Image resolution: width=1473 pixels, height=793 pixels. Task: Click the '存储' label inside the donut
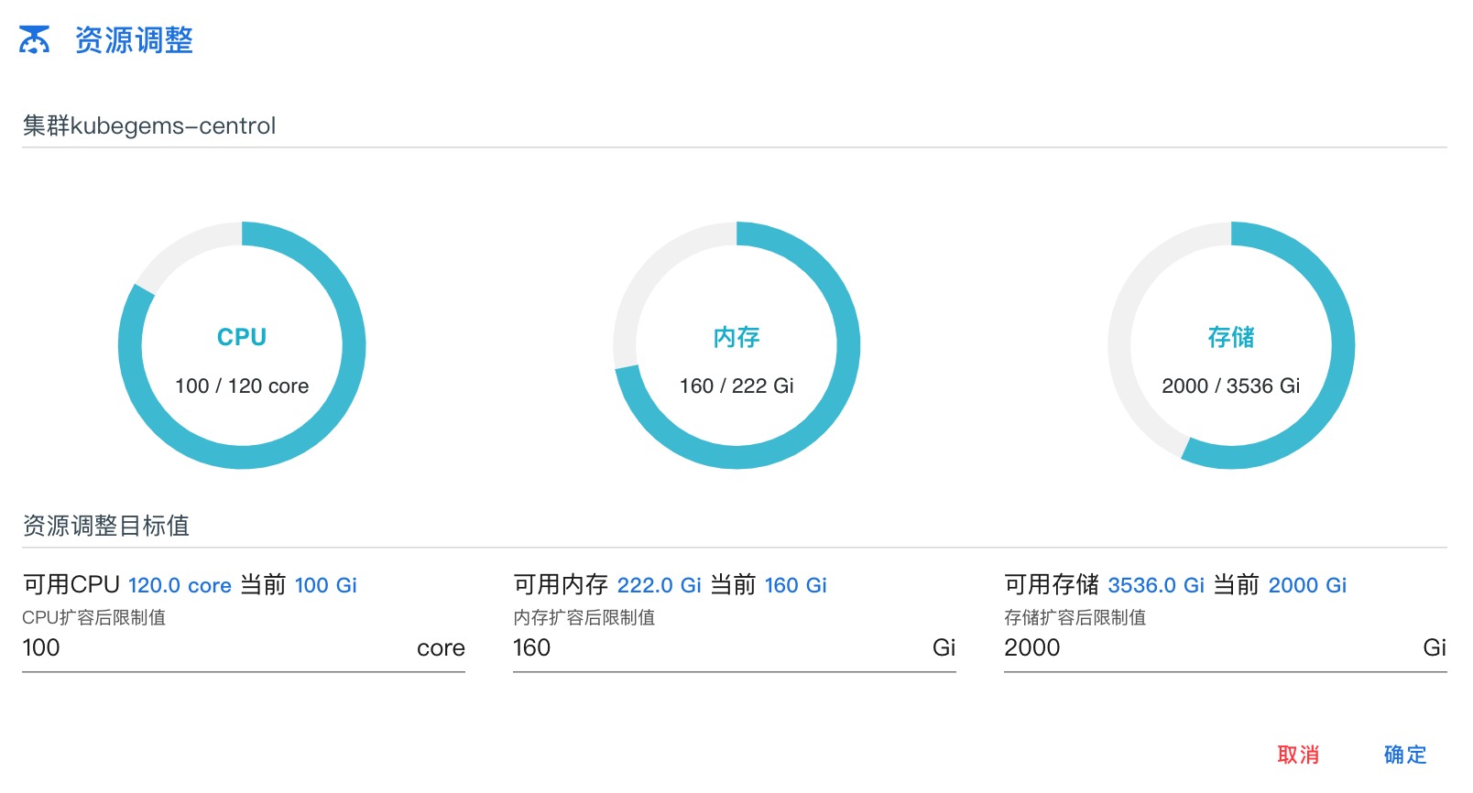(1231, 337)
